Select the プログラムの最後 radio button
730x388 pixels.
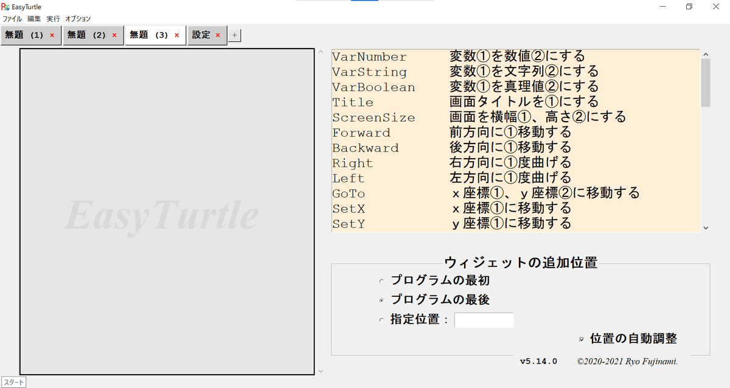coord(381,300)
